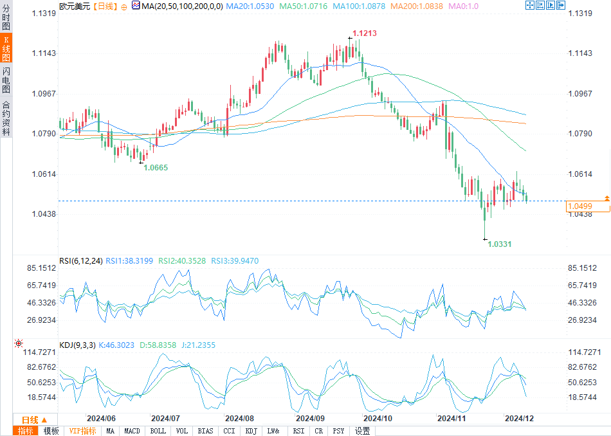Viewport: 611px width, 436px height.
Task: Click the 设置 button in the indicator bar
Action: tap(363, 431)
